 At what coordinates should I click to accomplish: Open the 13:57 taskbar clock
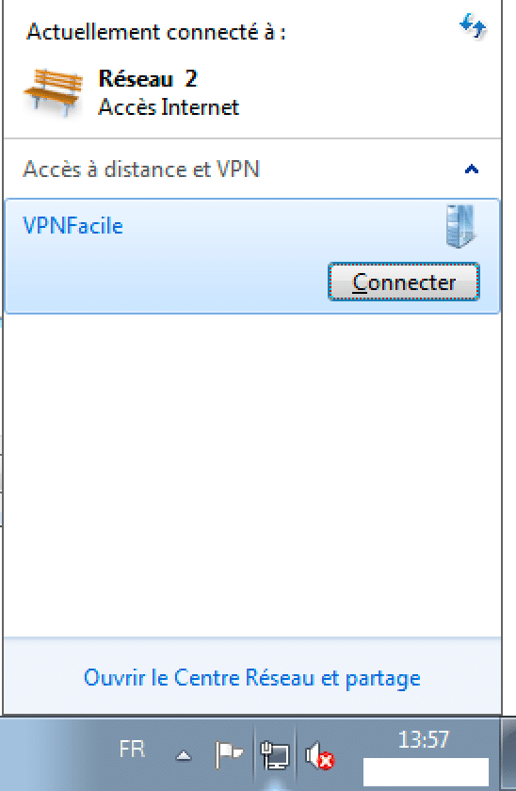point(423,740)
